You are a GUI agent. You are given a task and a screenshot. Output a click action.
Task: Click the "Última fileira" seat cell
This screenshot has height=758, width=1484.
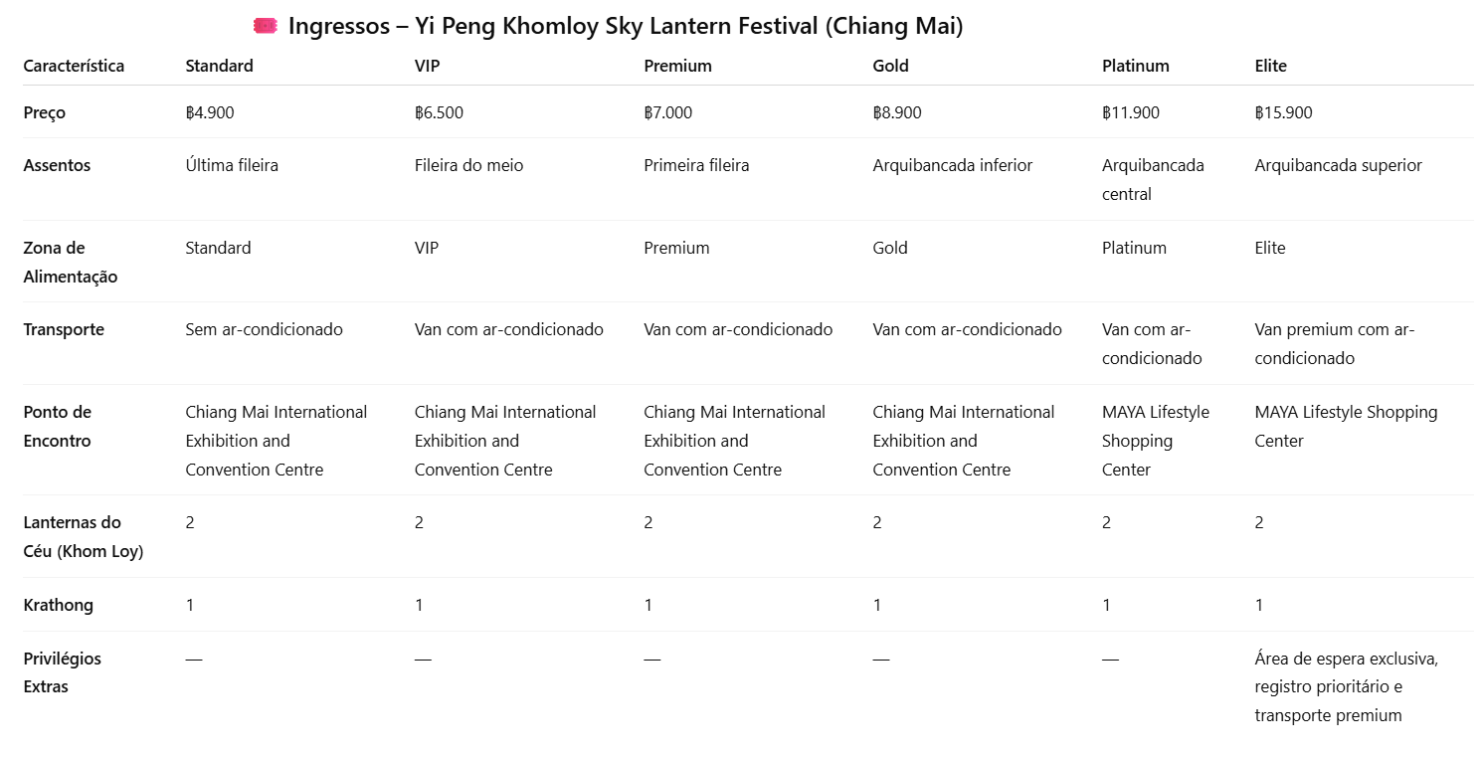232,165
